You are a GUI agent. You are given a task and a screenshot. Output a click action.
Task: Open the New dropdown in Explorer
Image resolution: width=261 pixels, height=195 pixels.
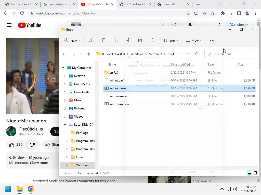pos(72,40)
